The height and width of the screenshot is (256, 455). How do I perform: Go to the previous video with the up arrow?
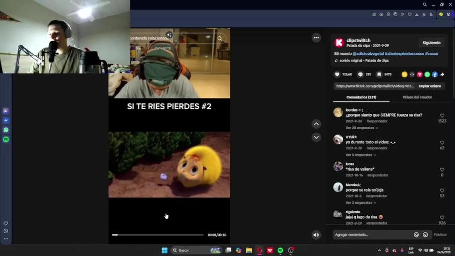pyautogui.click(x=316, y=124)
